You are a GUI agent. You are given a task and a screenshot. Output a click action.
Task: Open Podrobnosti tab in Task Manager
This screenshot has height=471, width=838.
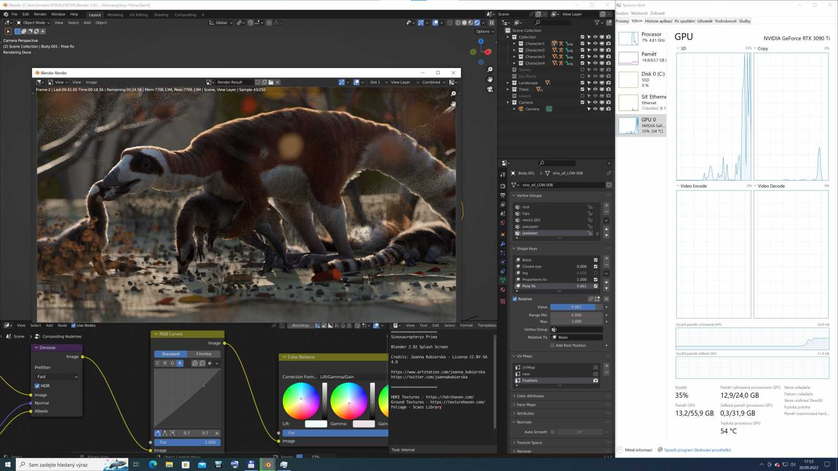tap(725, 21)
